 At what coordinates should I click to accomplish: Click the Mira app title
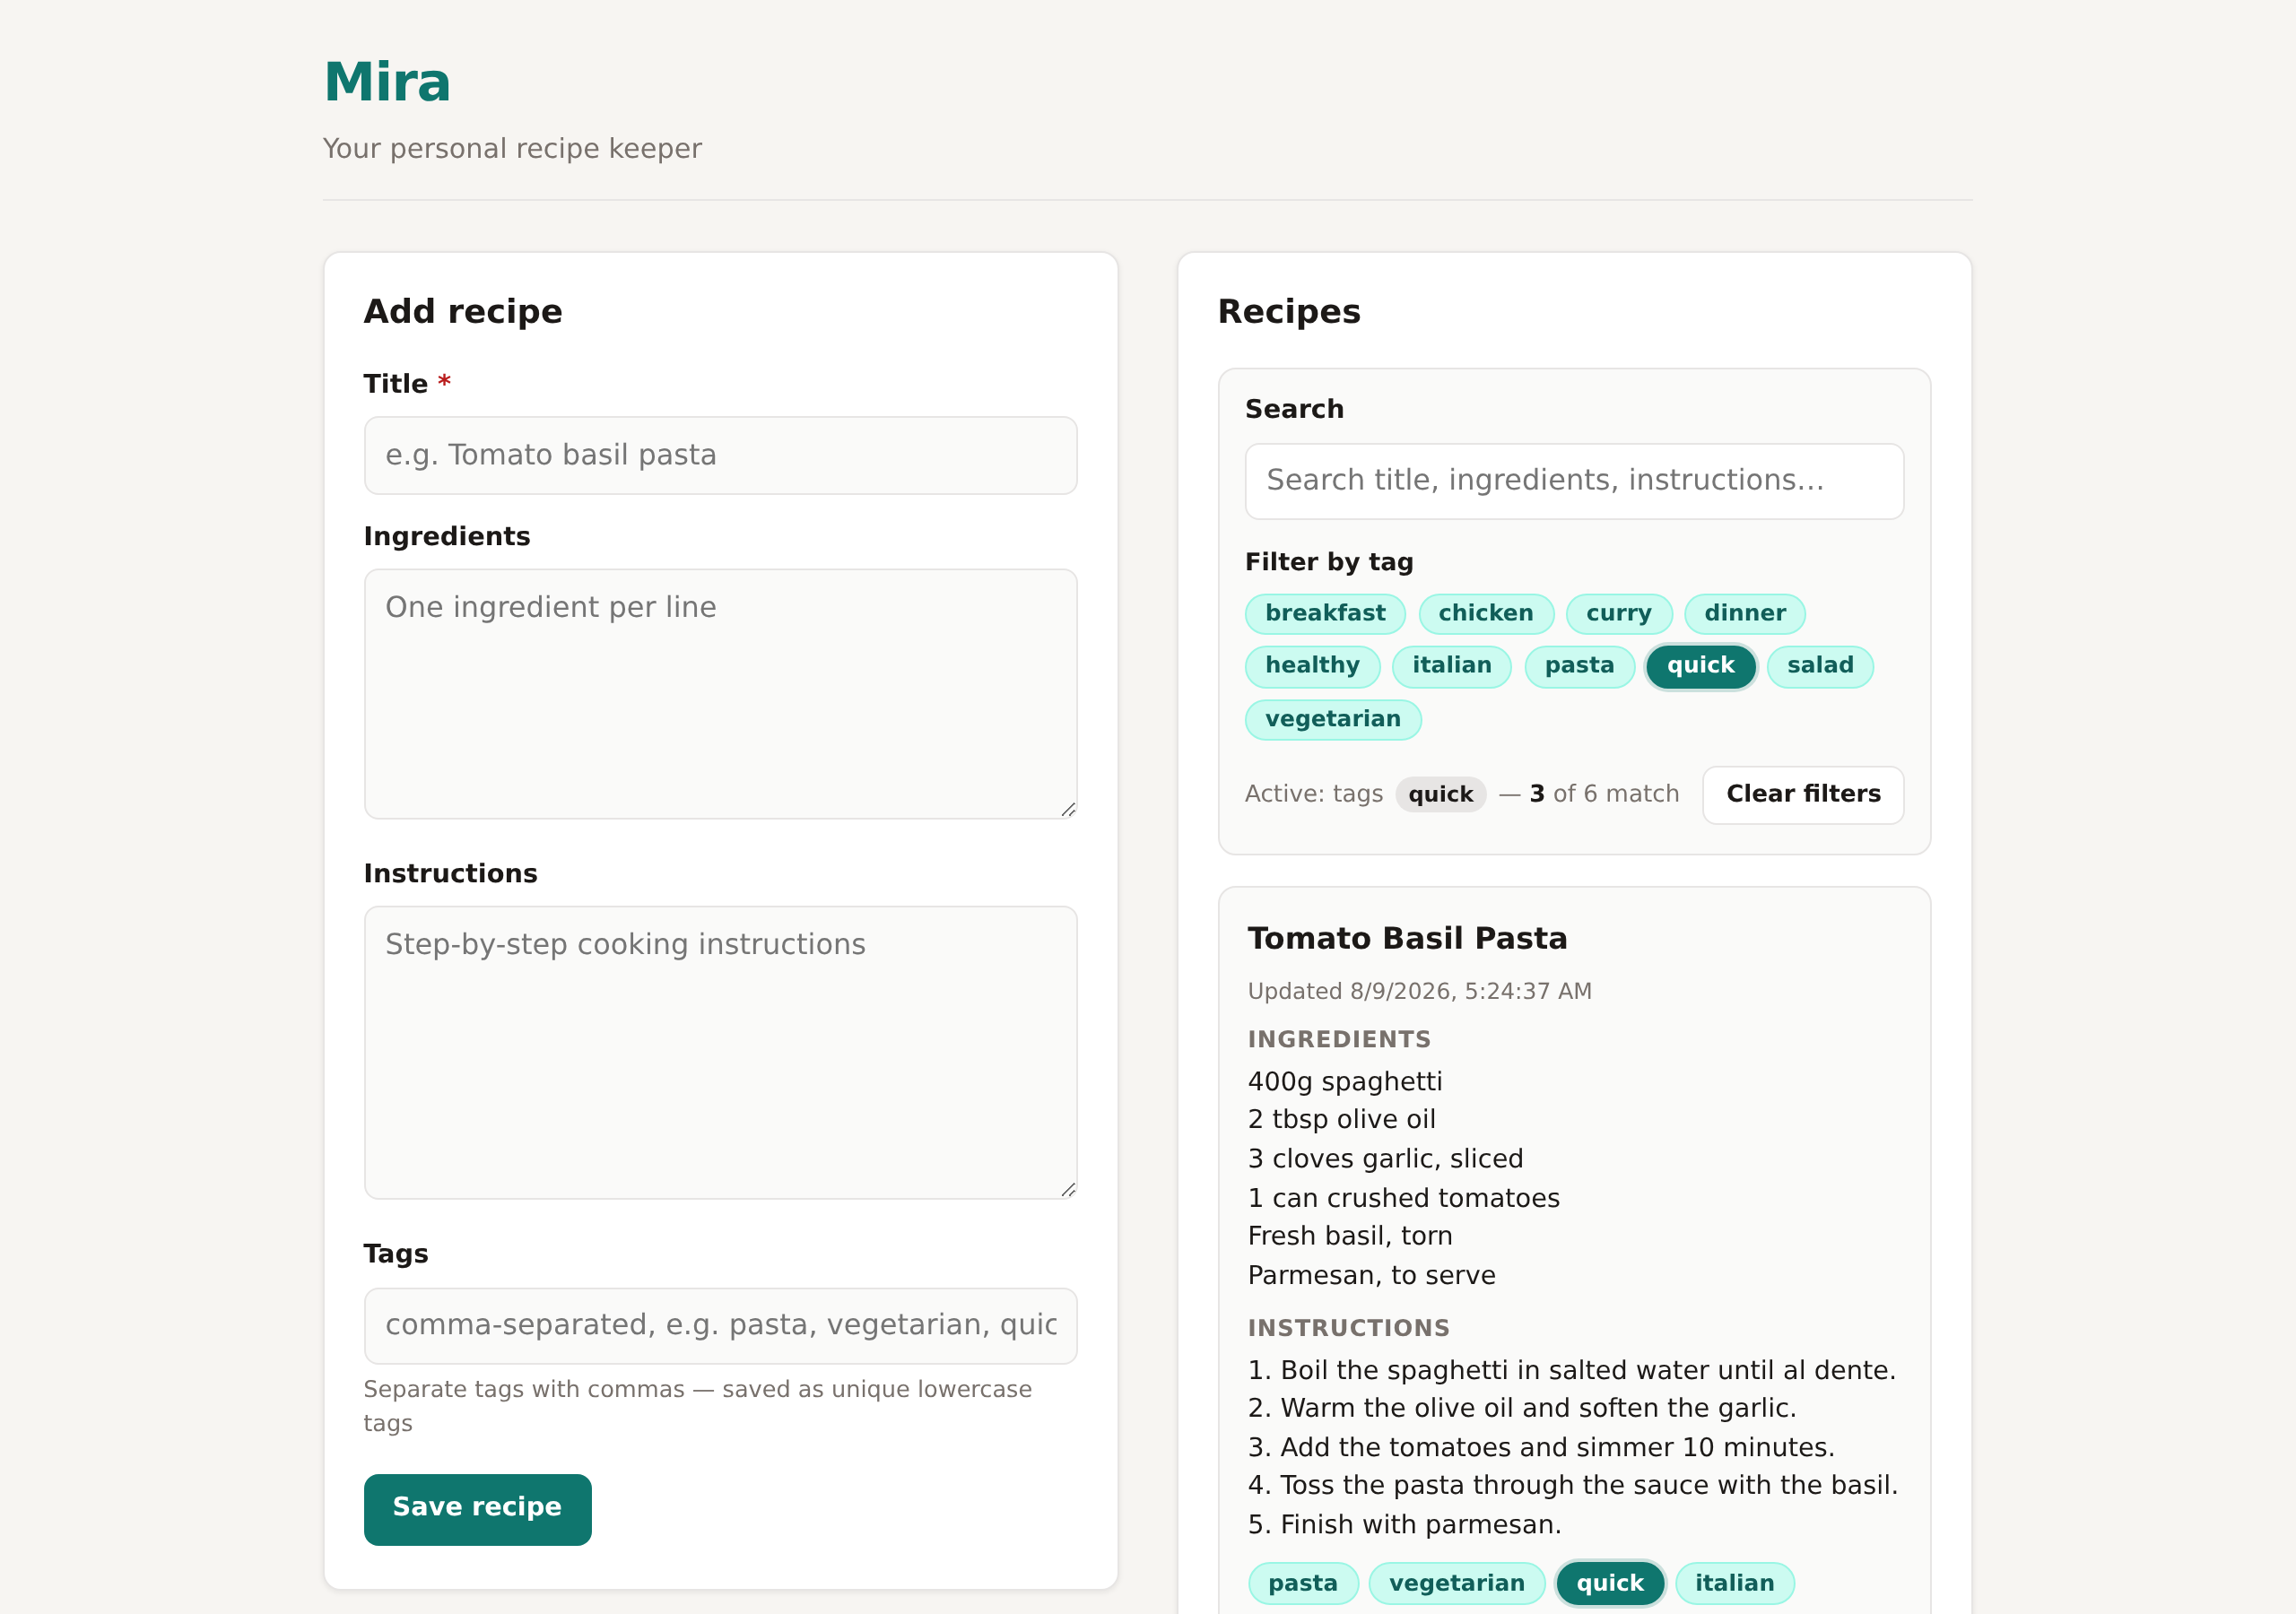(x=387, y=82)
